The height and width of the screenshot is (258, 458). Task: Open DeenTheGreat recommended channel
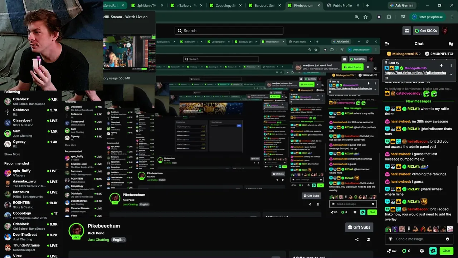(31, 237)
